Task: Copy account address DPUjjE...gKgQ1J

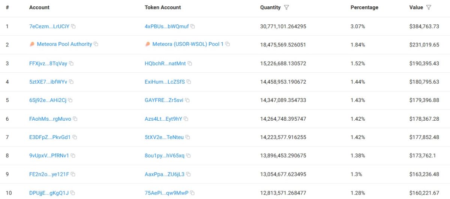Action: [x=73, y=193]
